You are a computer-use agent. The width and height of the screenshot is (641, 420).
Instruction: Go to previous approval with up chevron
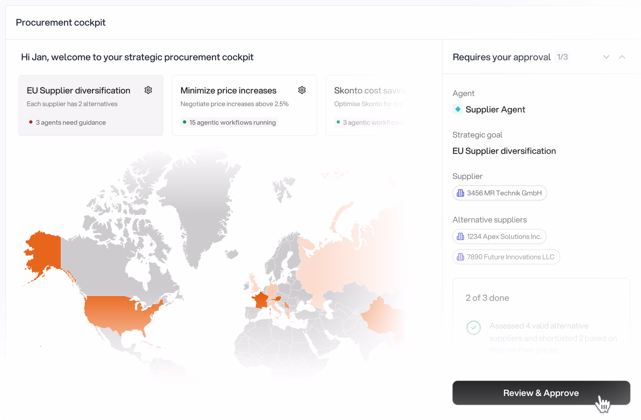click(622, 57)
